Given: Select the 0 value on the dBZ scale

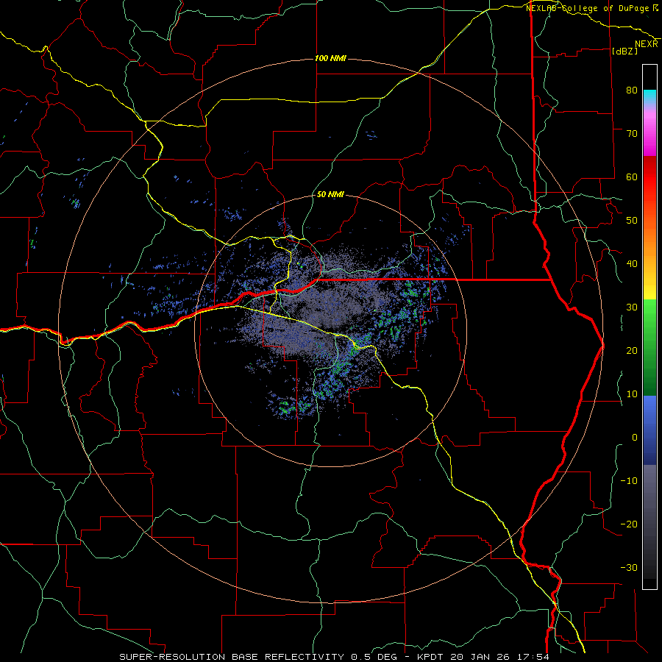Looking at the screenshot, I should coord(635,438).
